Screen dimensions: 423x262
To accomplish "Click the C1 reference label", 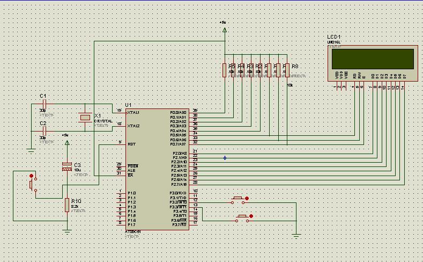I will (x=43, y=96).
